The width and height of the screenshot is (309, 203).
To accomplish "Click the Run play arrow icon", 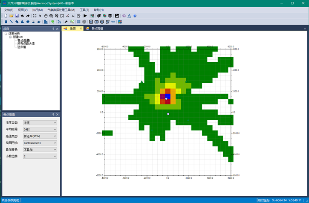I will pos(85,16).
